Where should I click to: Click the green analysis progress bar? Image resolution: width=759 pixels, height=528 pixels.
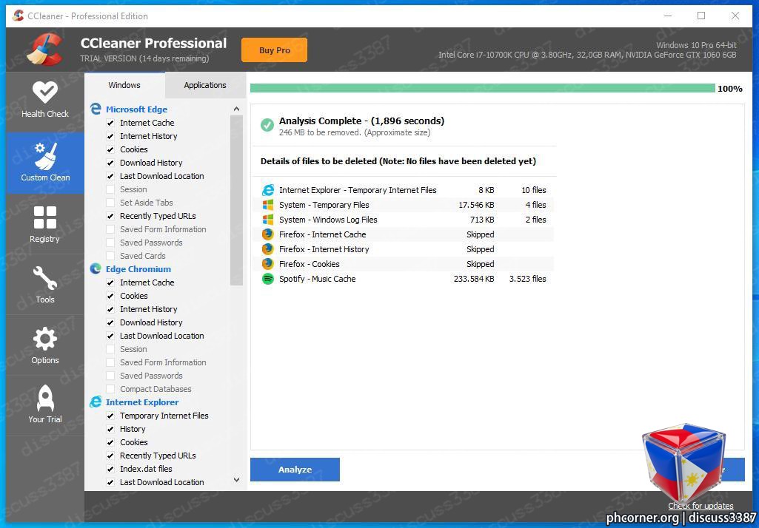click(x=482, y=88)
